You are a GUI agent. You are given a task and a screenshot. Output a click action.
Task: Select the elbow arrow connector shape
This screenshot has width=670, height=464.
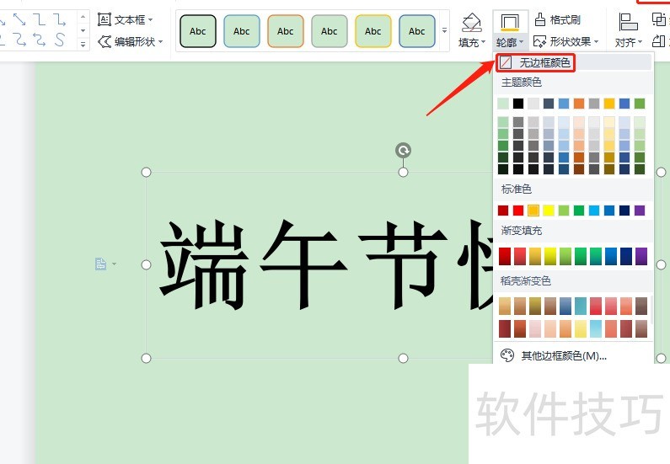59,19
